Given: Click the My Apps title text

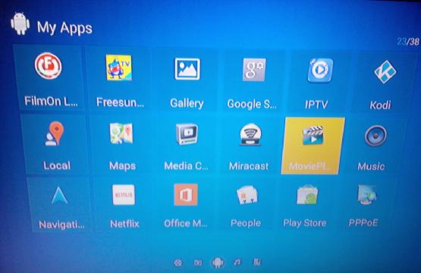Looking at the screenshot, I should click(64, 27).
